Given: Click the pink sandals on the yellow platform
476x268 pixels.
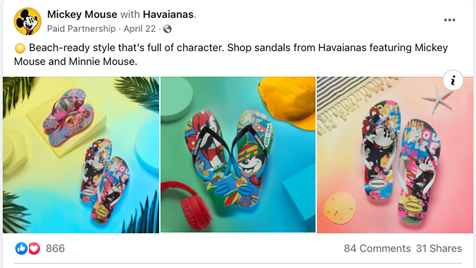Looking at the screenshot, I should pos(68,116).
